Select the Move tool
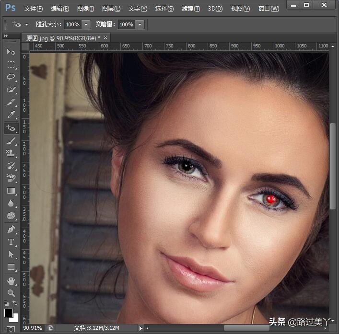Screen dimensions: 339x334 [11, 52]
